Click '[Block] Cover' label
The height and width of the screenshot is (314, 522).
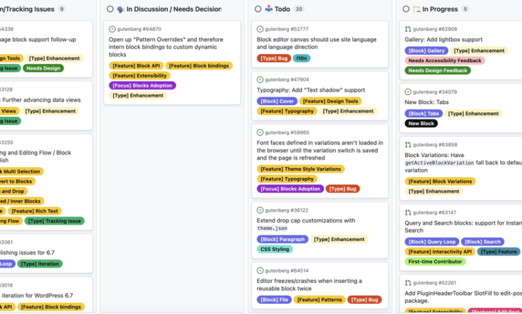pos(277,102)
